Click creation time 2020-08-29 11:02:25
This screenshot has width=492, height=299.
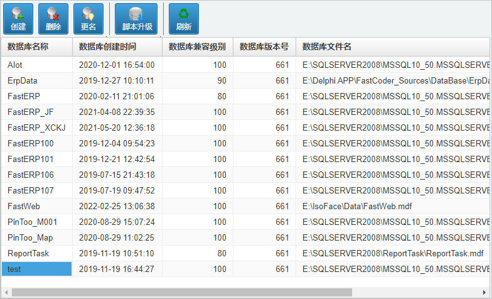click(x=117, y=237)
